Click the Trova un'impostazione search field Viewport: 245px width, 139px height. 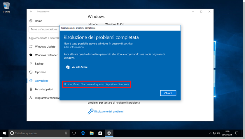pyautogui.click(x=44, y=29)
